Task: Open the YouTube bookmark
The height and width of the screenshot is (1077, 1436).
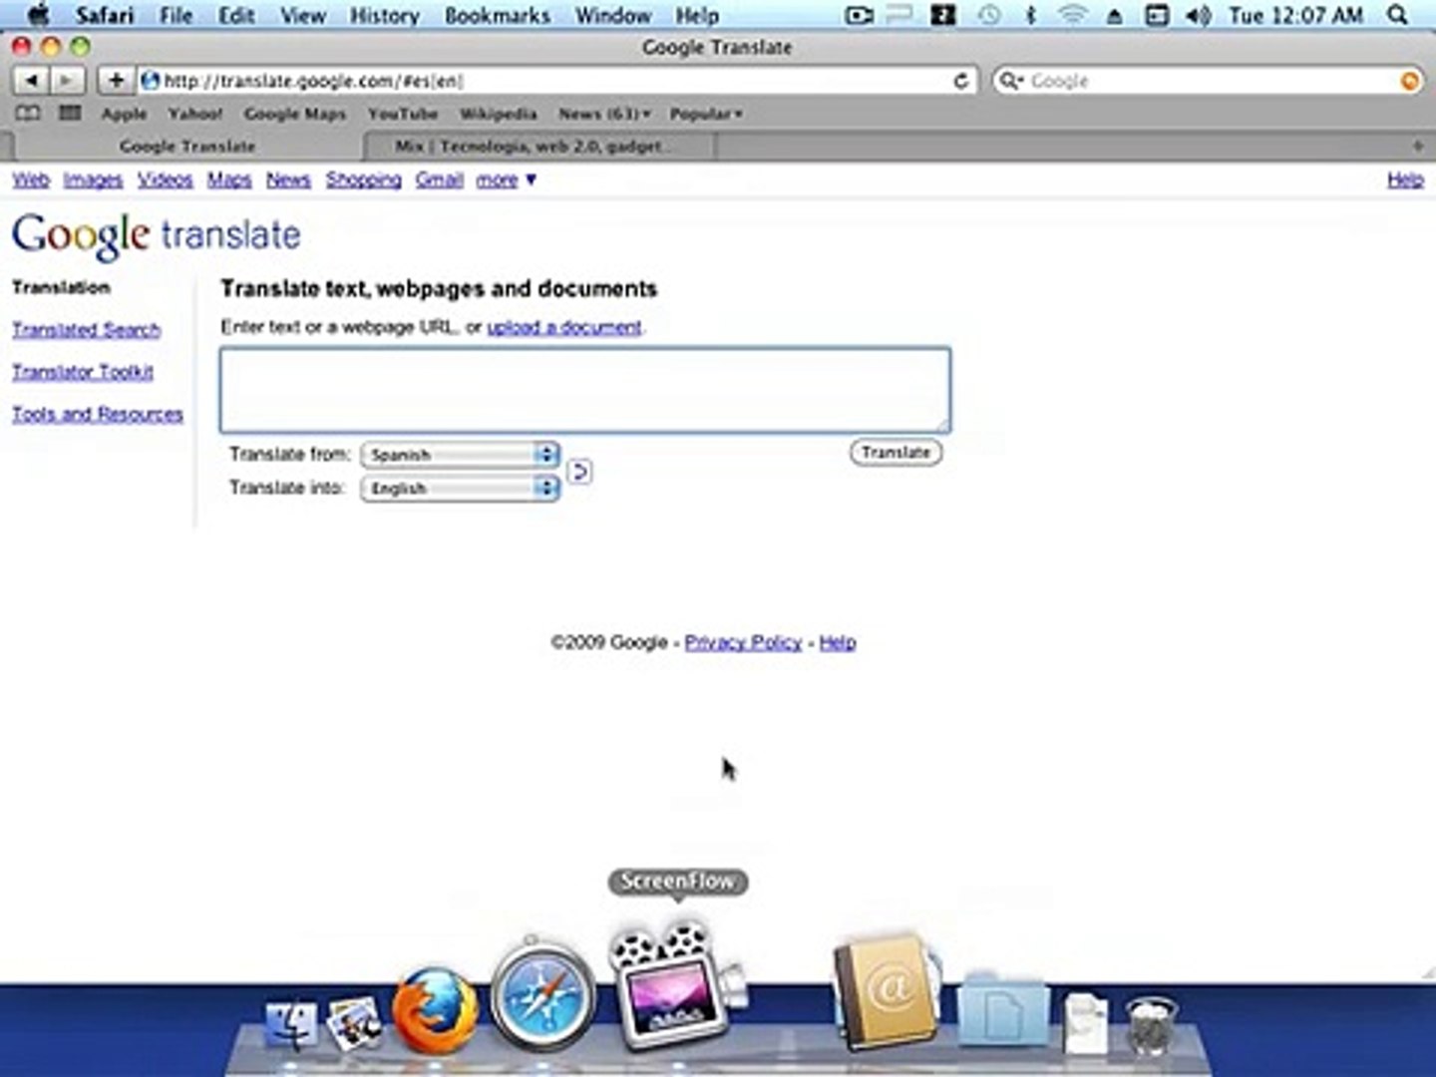Action: (403, 114)
